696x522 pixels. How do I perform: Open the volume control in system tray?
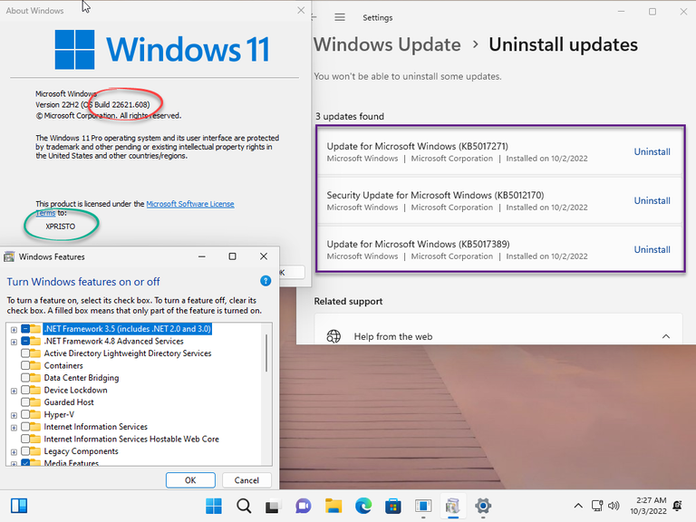(614, 506)
